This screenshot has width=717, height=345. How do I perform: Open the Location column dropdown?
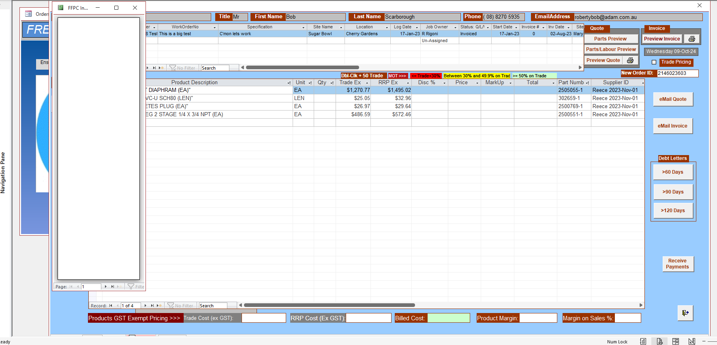pos(387,28)
